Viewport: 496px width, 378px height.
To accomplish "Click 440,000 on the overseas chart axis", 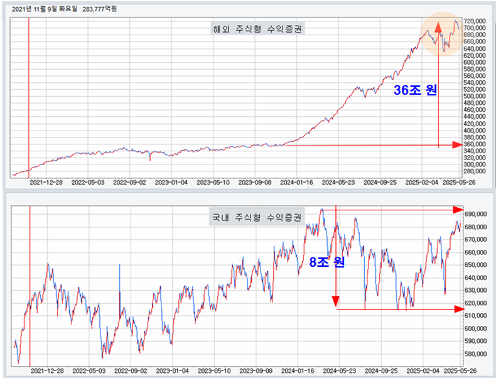I will [475, 117].
